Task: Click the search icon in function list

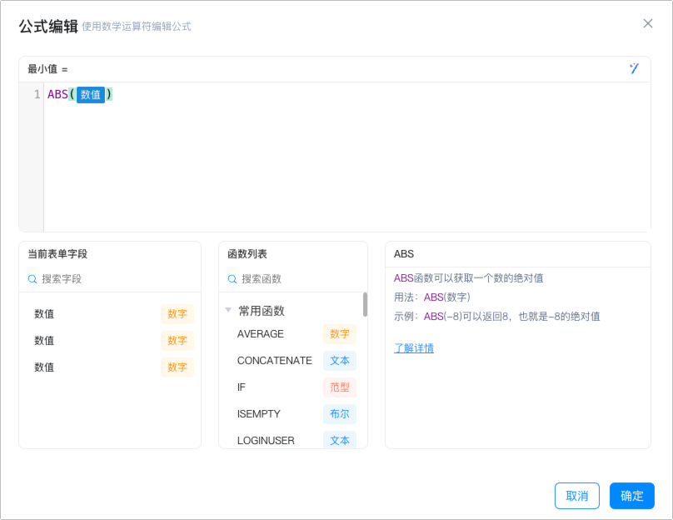Action: [232, 279]
